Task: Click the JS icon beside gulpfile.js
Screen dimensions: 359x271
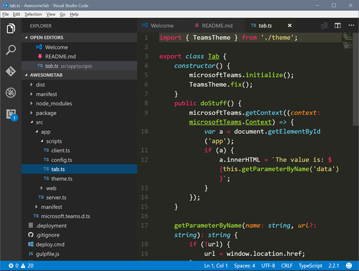Action: click(31, 254)
